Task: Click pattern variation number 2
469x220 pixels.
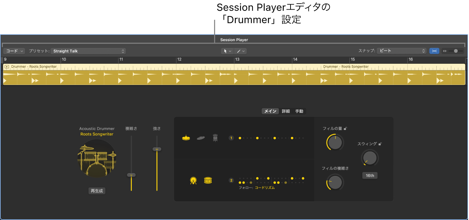Action: (231, 180)
